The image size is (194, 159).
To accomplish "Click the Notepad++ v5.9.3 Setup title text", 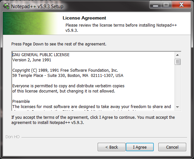I will pyautogui.click(x=37, y=6).
